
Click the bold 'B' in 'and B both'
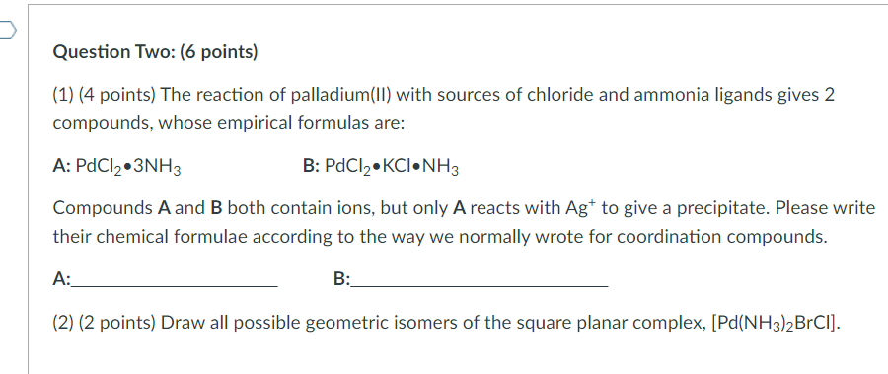tap(216, 208)
